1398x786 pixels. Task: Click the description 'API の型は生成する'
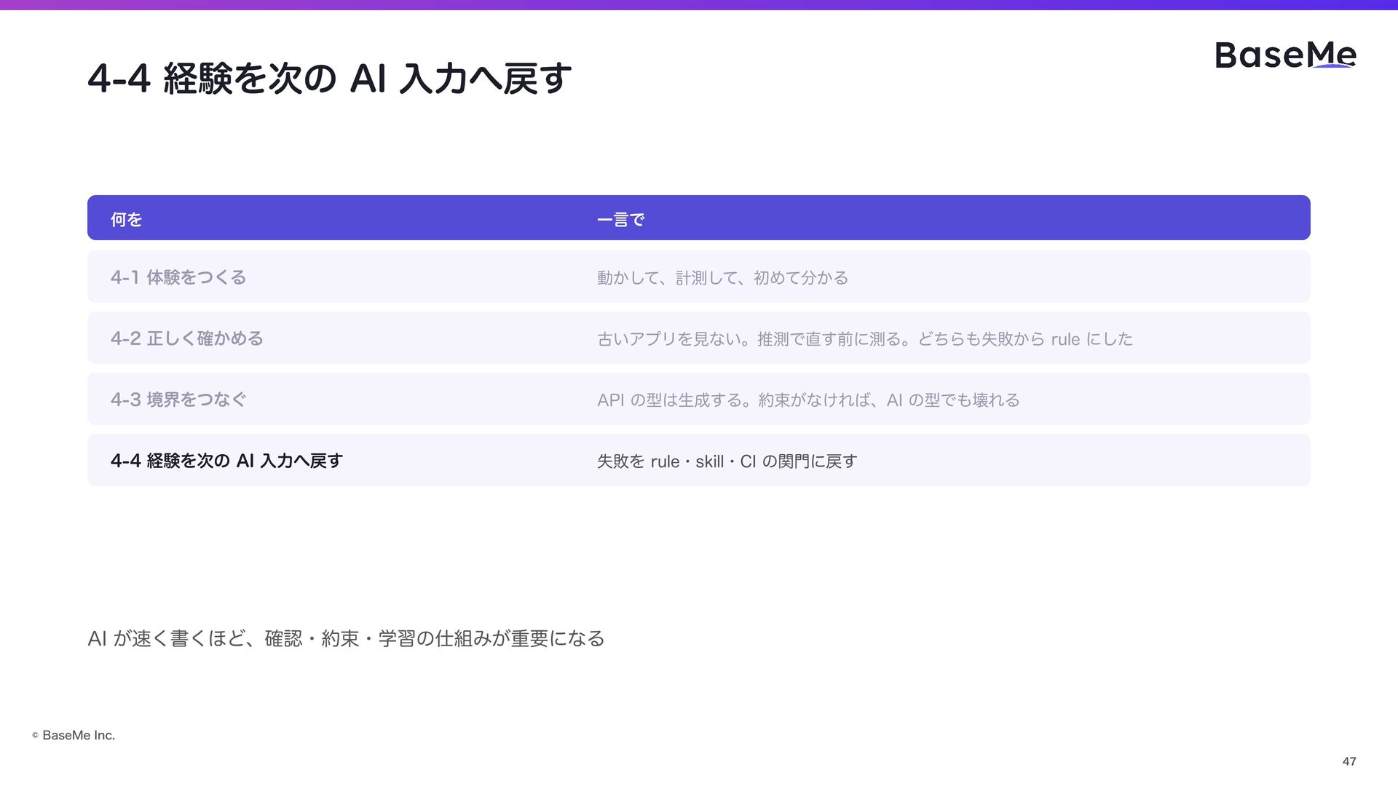point(807,400)
